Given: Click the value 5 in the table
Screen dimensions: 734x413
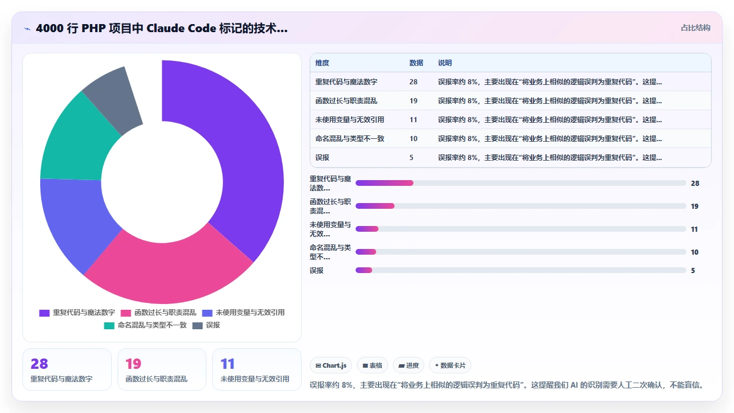Looking at the screenshot, I should tap(411, 158).
